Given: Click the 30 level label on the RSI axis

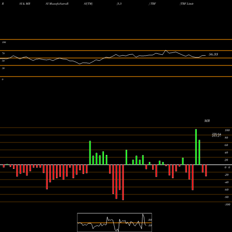Looking at the screenshot, I should pyautogui.click(x=3, y=68).
